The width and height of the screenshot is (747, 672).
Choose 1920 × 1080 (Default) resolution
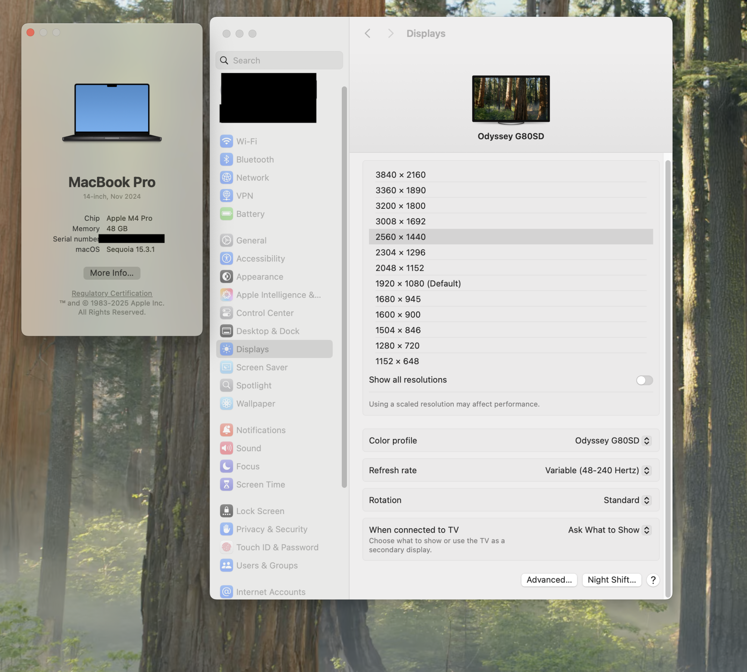point(418,284)
